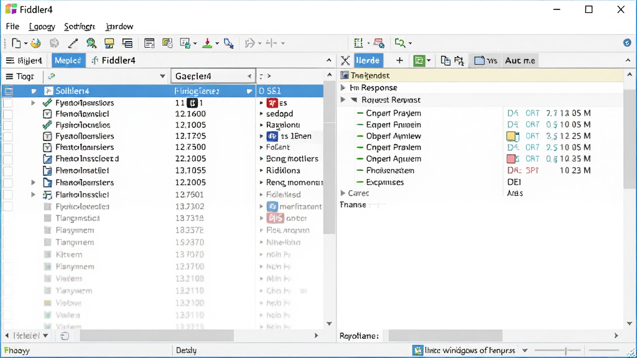Toggle checkbox for row with value 12.1600
637x358 pixels.
tap(7, 114)
